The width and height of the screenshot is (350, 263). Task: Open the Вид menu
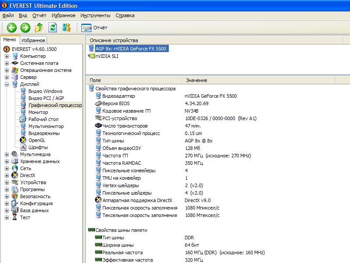pyautogui.click(x=23, y=15)
